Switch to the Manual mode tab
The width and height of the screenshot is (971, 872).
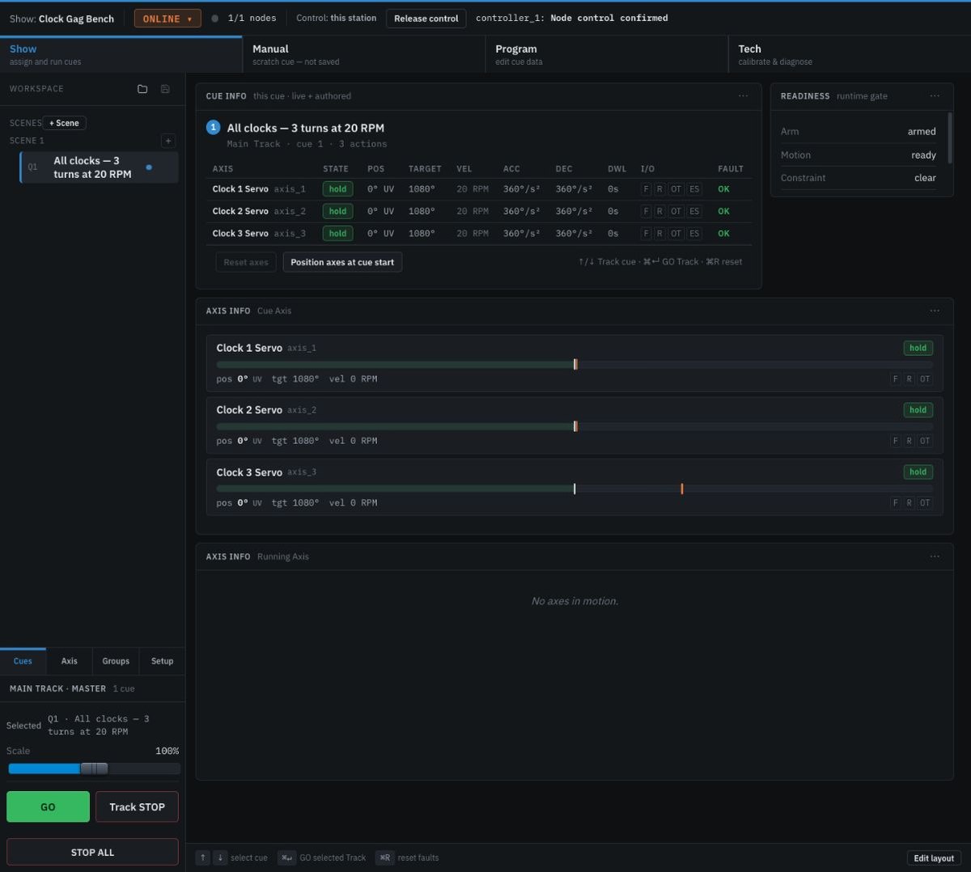[364, 55]
